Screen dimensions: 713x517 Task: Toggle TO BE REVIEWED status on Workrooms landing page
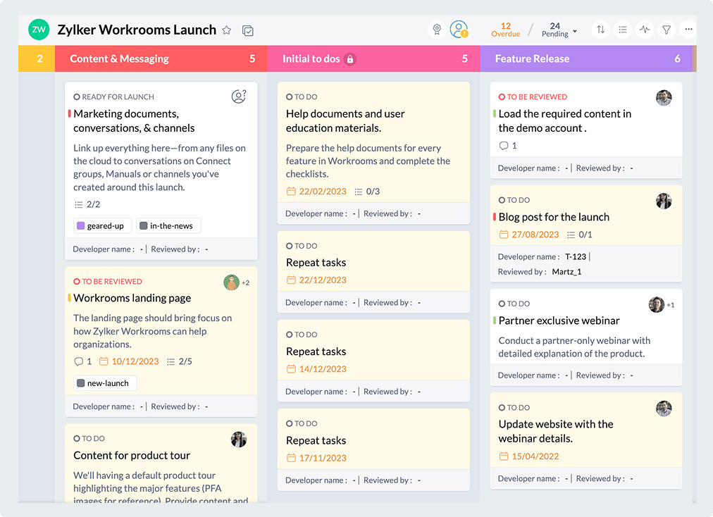tap(77, 282)
